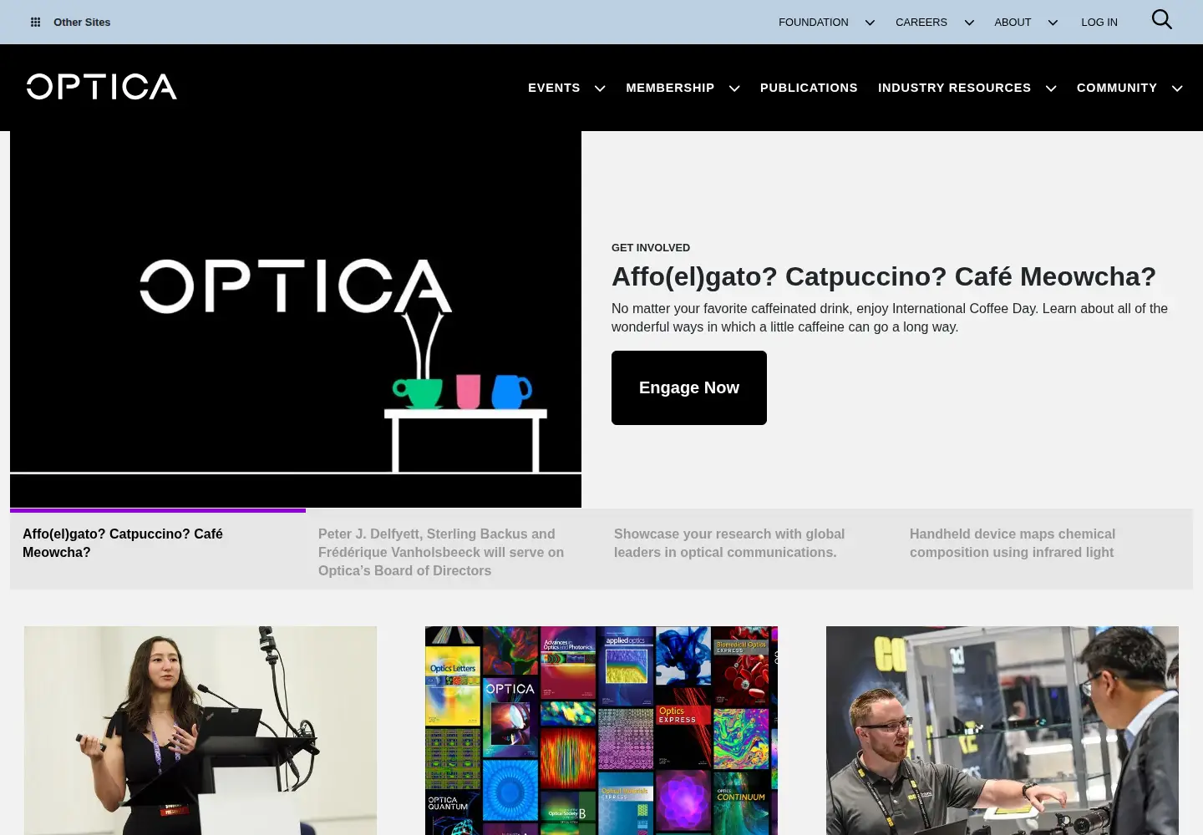Open the Membership navigation item
The height and width of the screenshot is (835, 1203).
coord(670,88)
